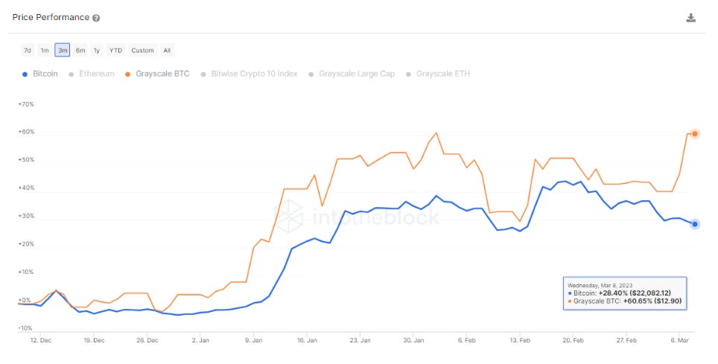718x364 pixels.
Task: Click the '27. Feb' axis label
Action: click(626, 340)
